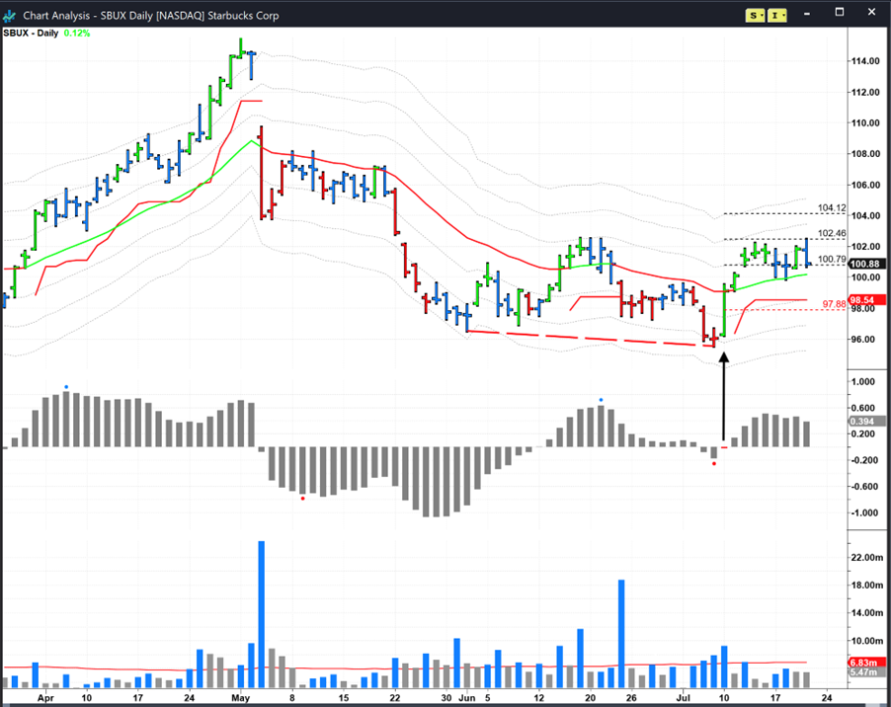Open the yellow I interval-link dropdown
The image size is (891, 707).
pos(777,16)
